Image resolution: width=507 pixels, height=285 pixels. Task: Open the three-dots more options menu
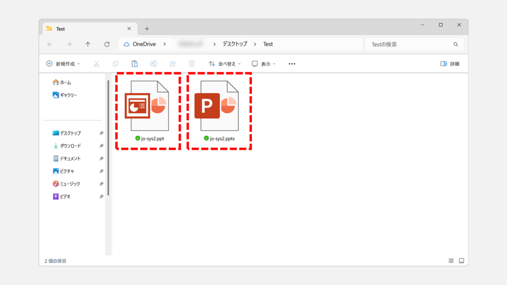(x=292, y=64)
